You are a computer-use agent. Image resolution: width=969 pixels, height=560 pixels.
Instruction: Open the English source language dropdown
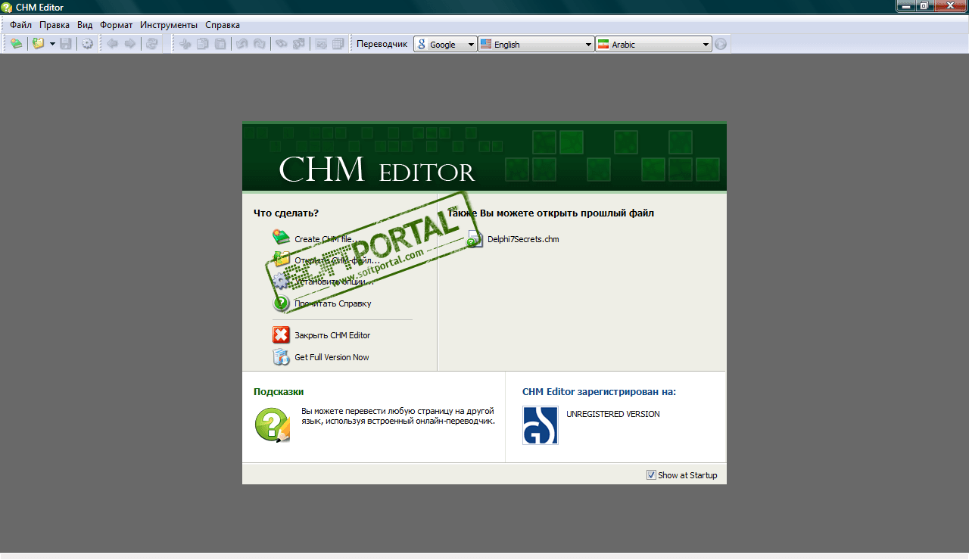coord(536,44)
